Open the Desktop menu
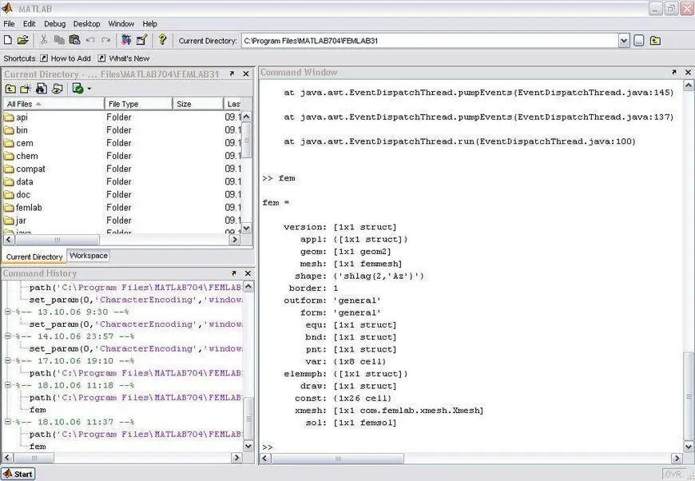Viewport: 695px width, 481px height. 86,23
